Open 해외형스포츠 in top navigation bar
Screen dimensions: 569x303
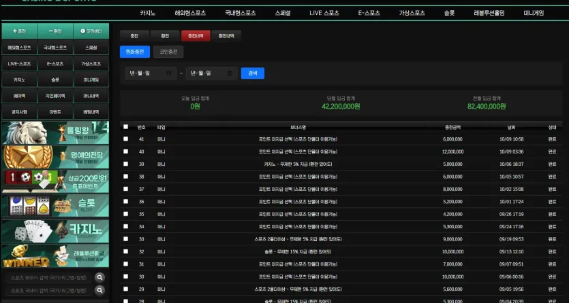(190, 13)
